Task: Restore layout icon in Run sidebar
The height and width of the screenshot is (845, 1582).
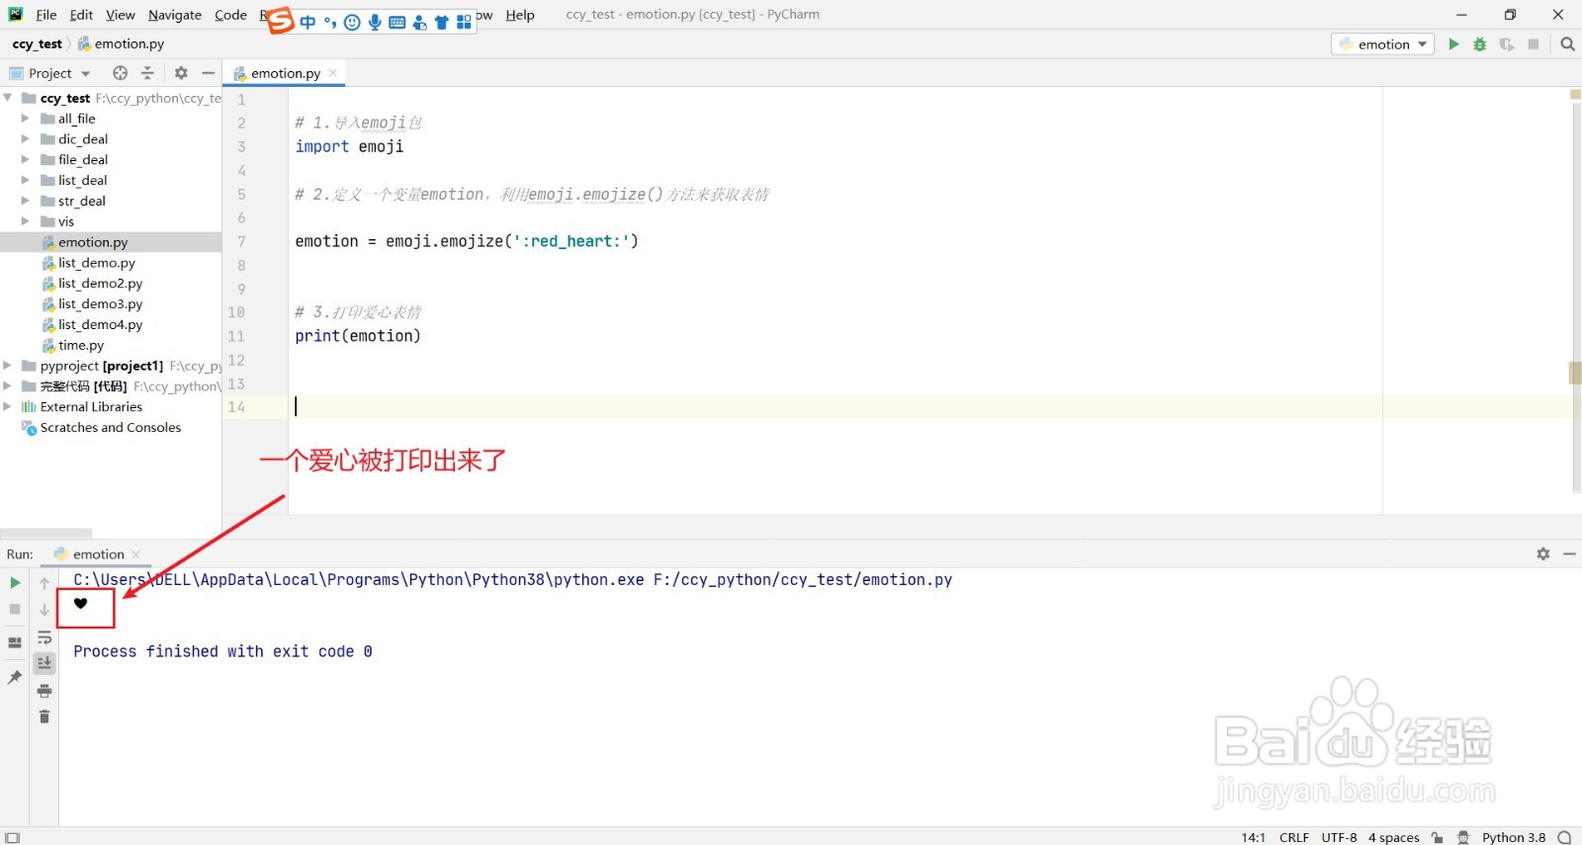Action: point(15,642)
